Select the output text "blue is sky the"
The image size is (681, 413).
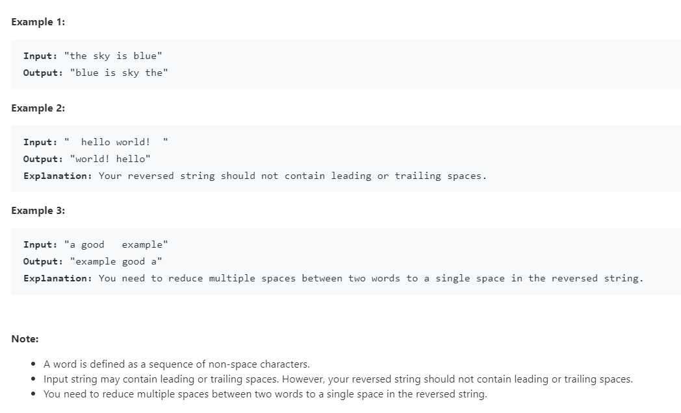(x=119, y=73)
